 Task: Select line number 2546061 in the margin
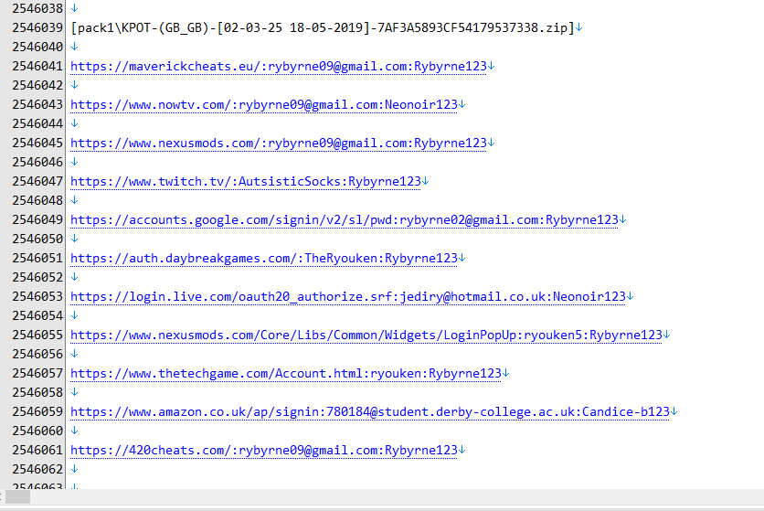(37, 451)
